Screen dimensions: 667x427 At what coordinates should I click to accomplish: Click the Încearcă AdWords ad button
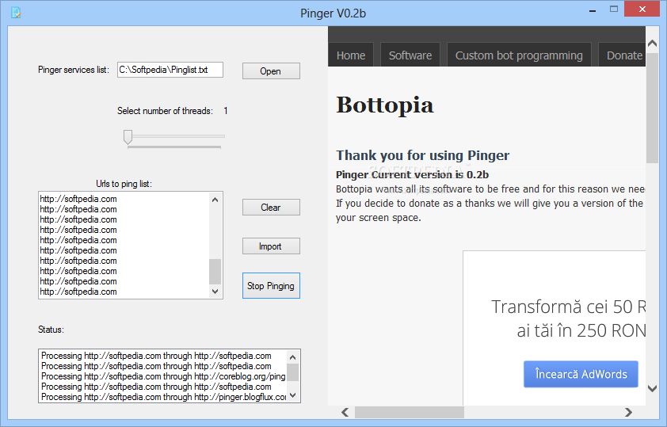[581, 374]
